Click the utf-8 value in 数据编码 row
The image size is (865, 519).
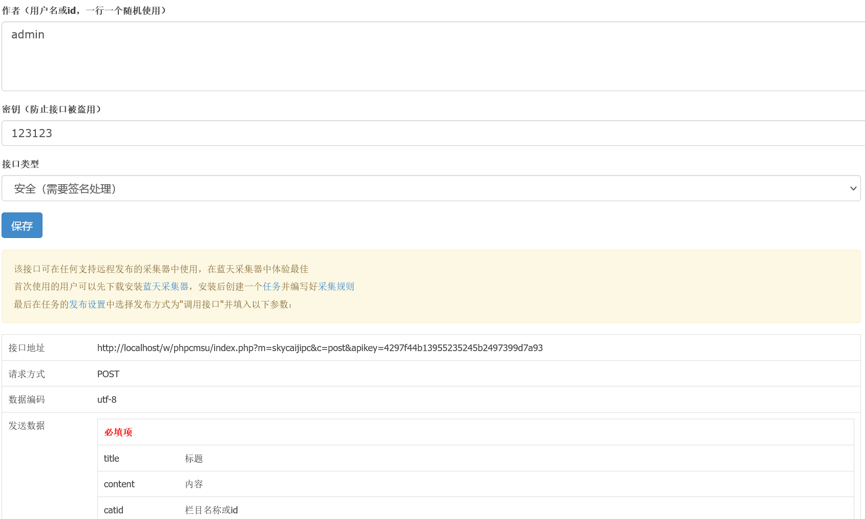(107, 400)
